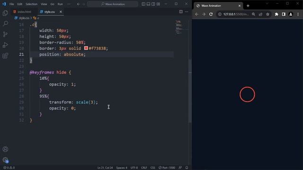Click Live Server Port: 5500 status item

[x=167, y=168]
